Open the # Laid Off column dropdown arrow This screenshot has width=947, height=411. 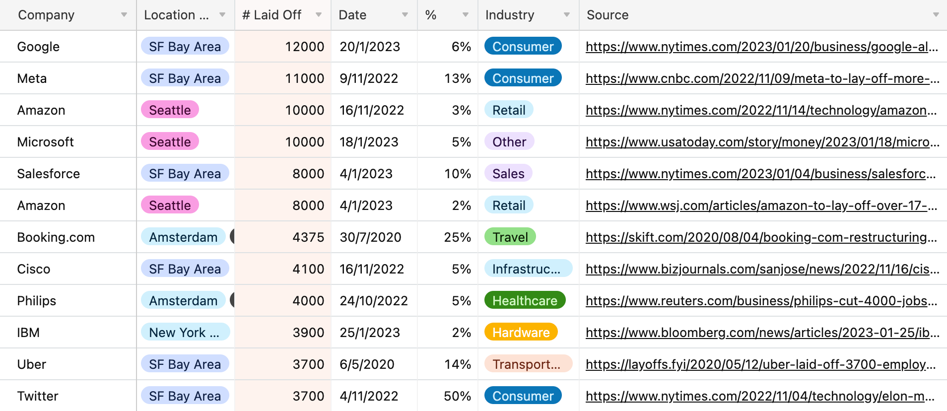[x=319, y=15]
